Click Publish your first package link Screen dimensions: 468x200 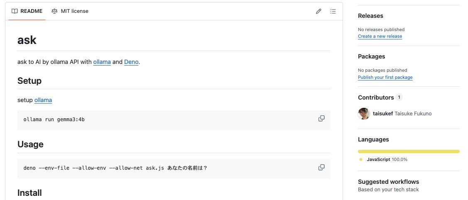click(385, 78)
